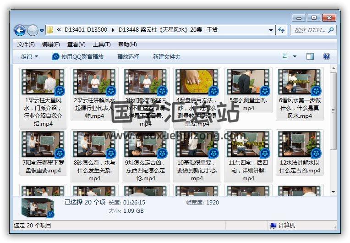350x243 pixels.
Task: Click 选定 20 个项目 status text
Action: tap(33, 226)
